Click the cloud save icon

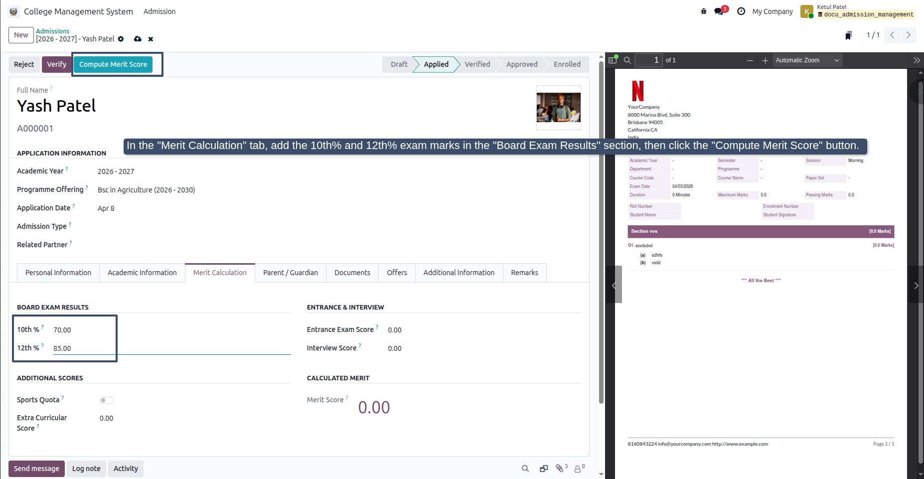tap(138, 39)
